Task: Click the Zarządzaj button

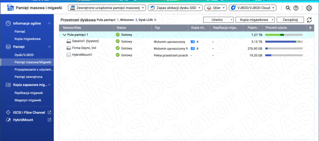Action: coord(290,20)
